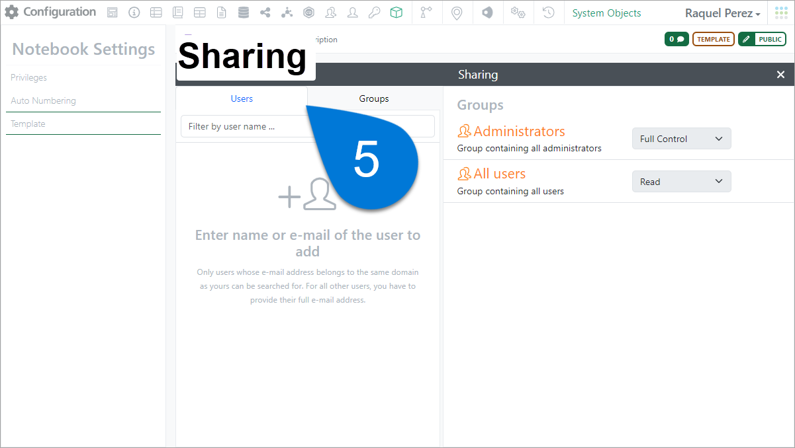Viewport: 795px width, 448px height.
Task: Click the info circle icon in toolbar
Action: (134, 13)
